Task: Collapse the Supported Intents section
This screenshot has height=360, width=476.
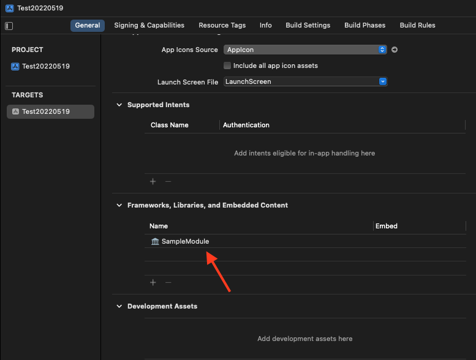Action: click(x=119, y=105)
